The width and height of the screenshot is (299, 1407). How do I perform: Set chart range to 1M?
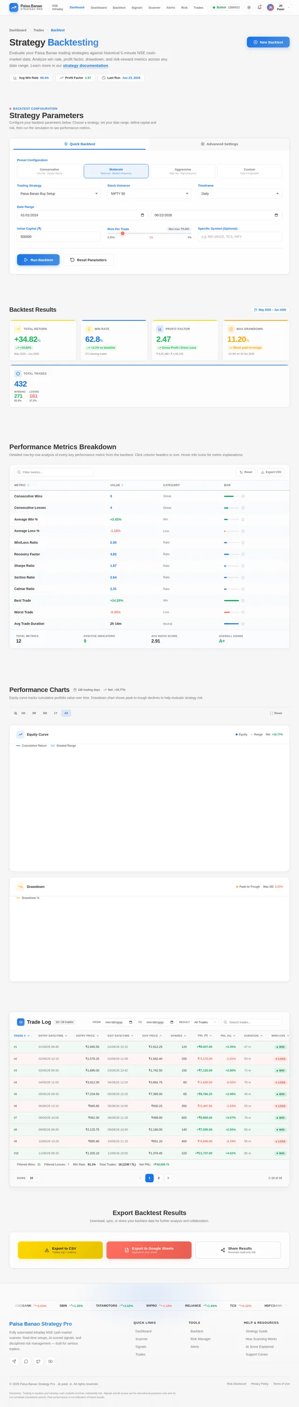point(23,713)
